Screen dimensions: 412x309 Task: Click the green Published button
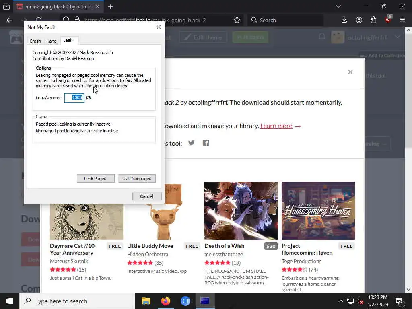click(x=250, y=37)
